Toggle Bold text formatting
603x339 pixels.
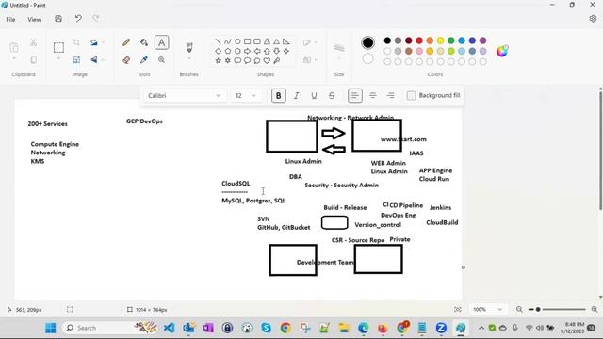coord(279,96)
